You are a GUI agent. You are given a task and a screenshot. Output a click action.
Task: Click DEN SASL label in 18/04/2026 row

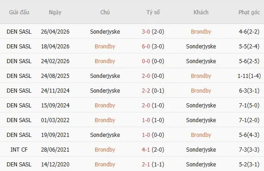click(19, 47)
